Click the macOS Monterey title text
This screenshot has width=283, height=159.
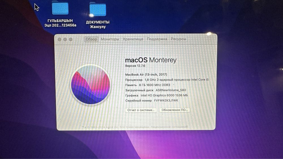151,60
